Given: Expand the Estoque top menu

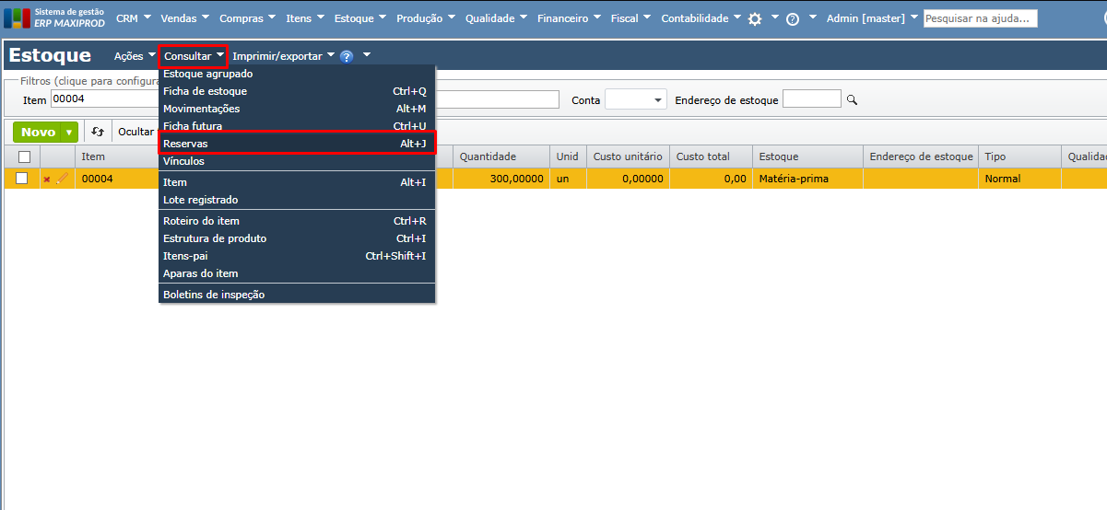Looking at the screenshot, I should [361, 18].
